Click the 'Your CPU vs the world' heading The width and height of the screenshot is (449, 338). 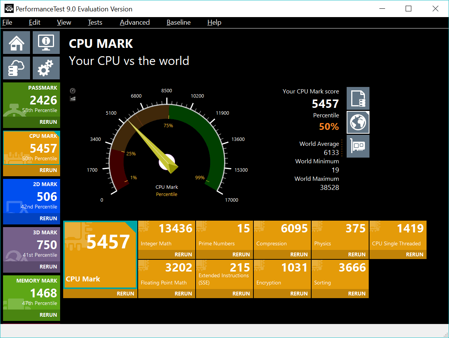click(x=129, y=61)
